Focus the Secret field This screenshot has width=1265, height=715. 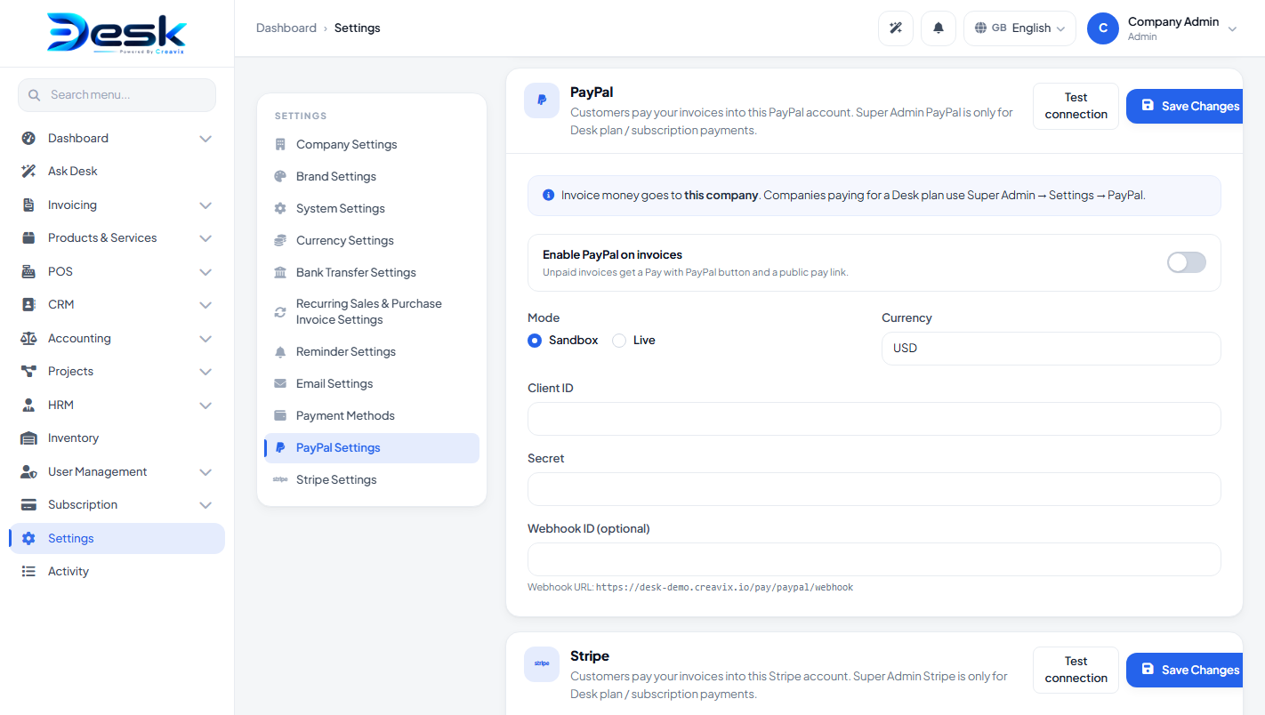click(x=874, y=489)
